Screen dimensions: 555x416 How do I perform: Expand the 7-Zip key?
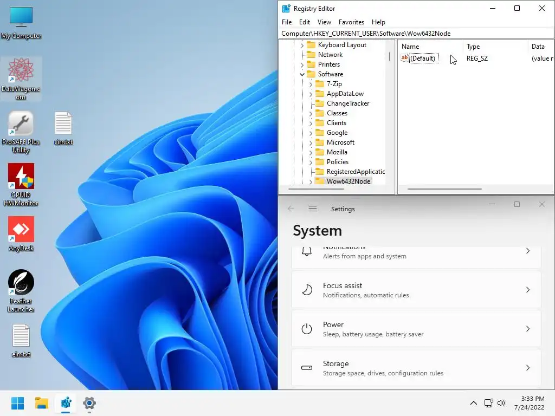tap(311, 84)
